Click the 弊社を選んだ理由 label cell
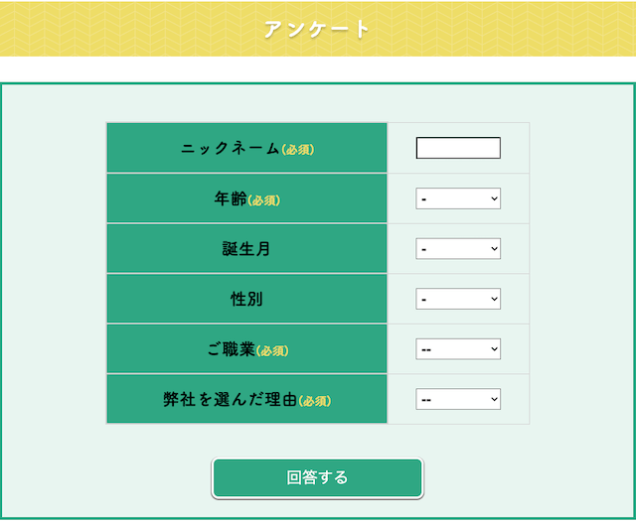Viewport: 636px width, 522px height. (246, 399)
